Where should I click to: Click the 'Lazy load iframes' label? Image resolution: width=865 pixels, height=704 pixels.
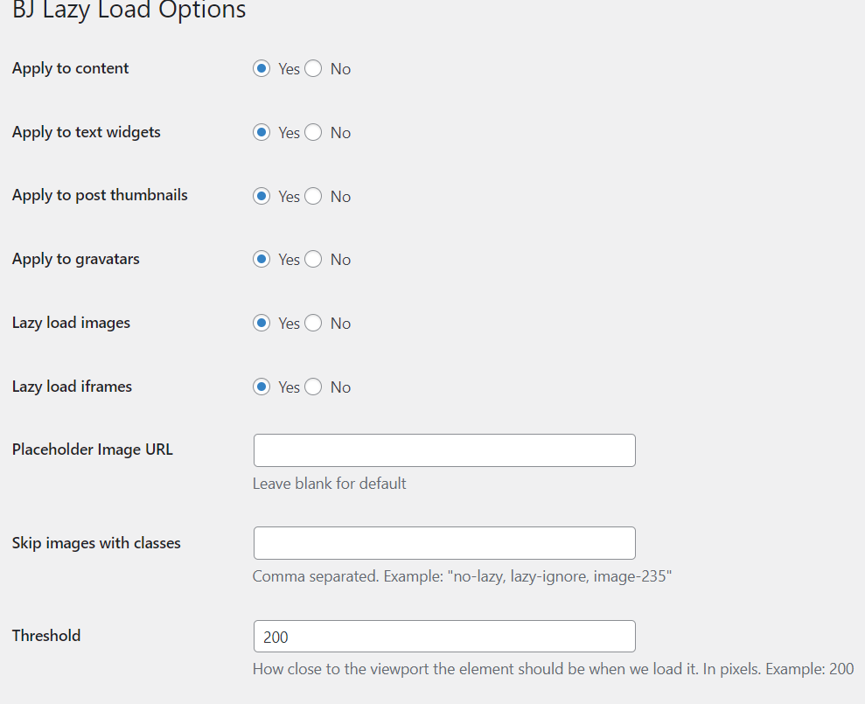point(72,387)
